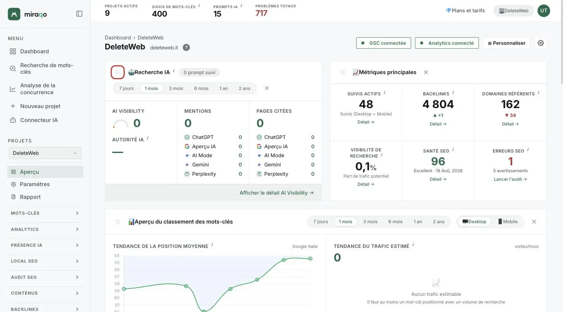Image resolution: width=563 pixels, height=312 pixels.
Task: Select 6 mois in the keyword ranking range
Action: click(395, 222)
